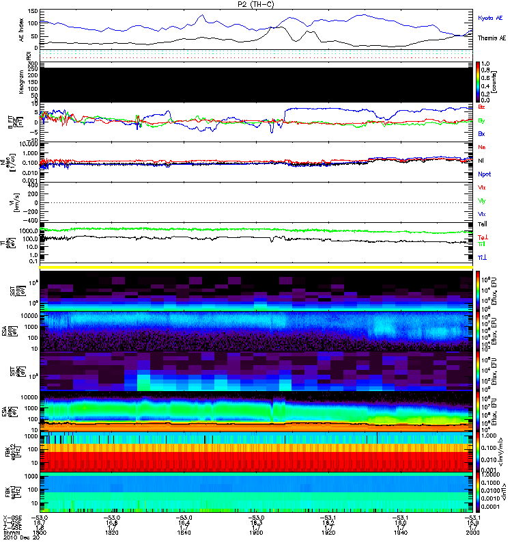Click the plot title P2 (TH-C)
512x547 pixels.
pyautogui.click(x=255, y=4)
